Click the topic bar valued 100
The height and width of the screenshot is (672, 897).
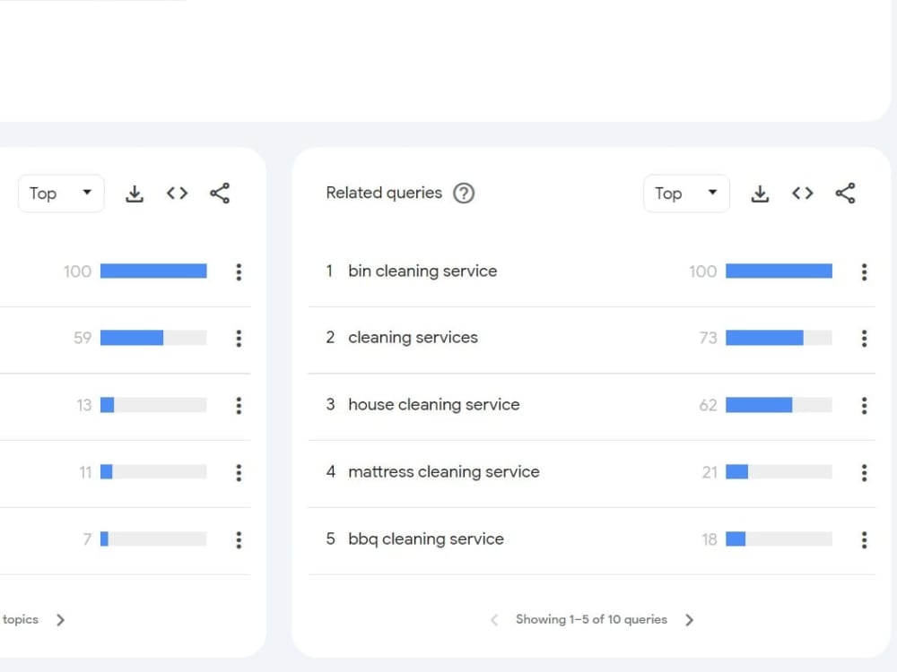pyautogui.click(x=153, y=271)
